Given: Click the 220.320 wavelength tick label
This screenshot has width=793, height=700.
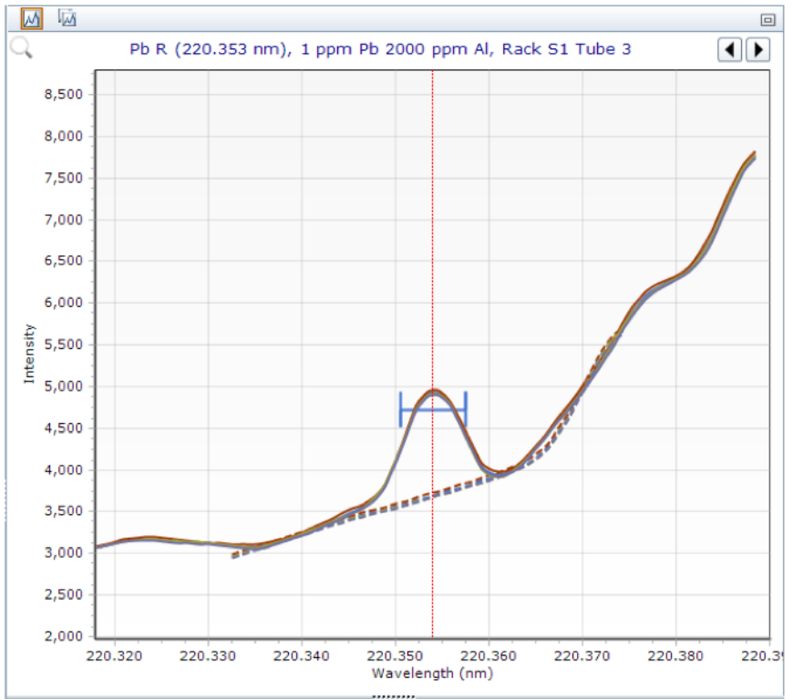Looking at the screenshot, I should click(114, 656).
